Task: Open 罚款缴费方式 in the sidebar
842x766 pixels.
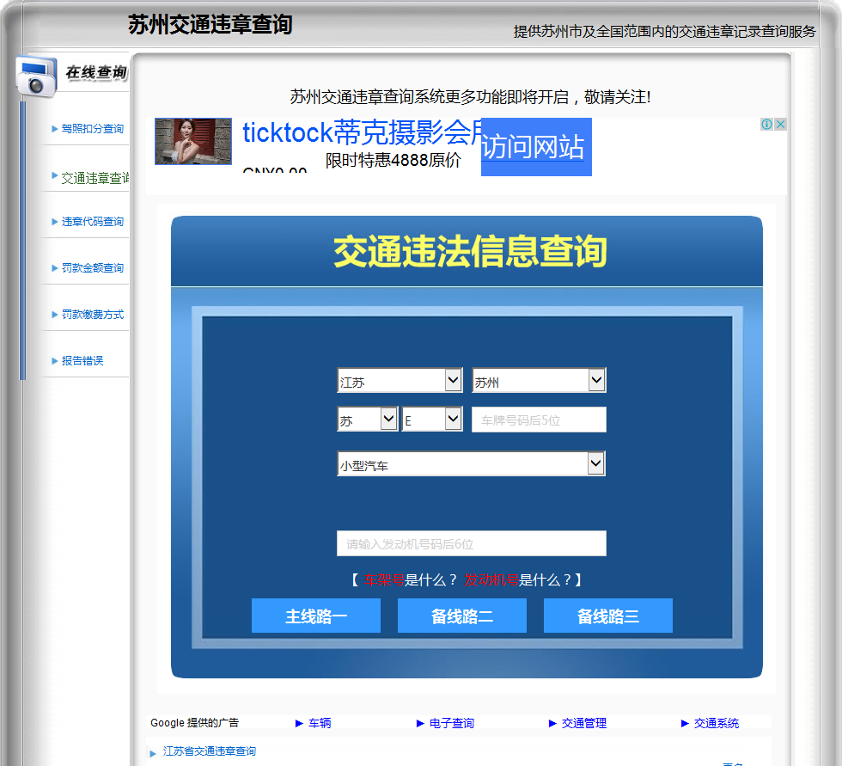Action: click(93, 315)
